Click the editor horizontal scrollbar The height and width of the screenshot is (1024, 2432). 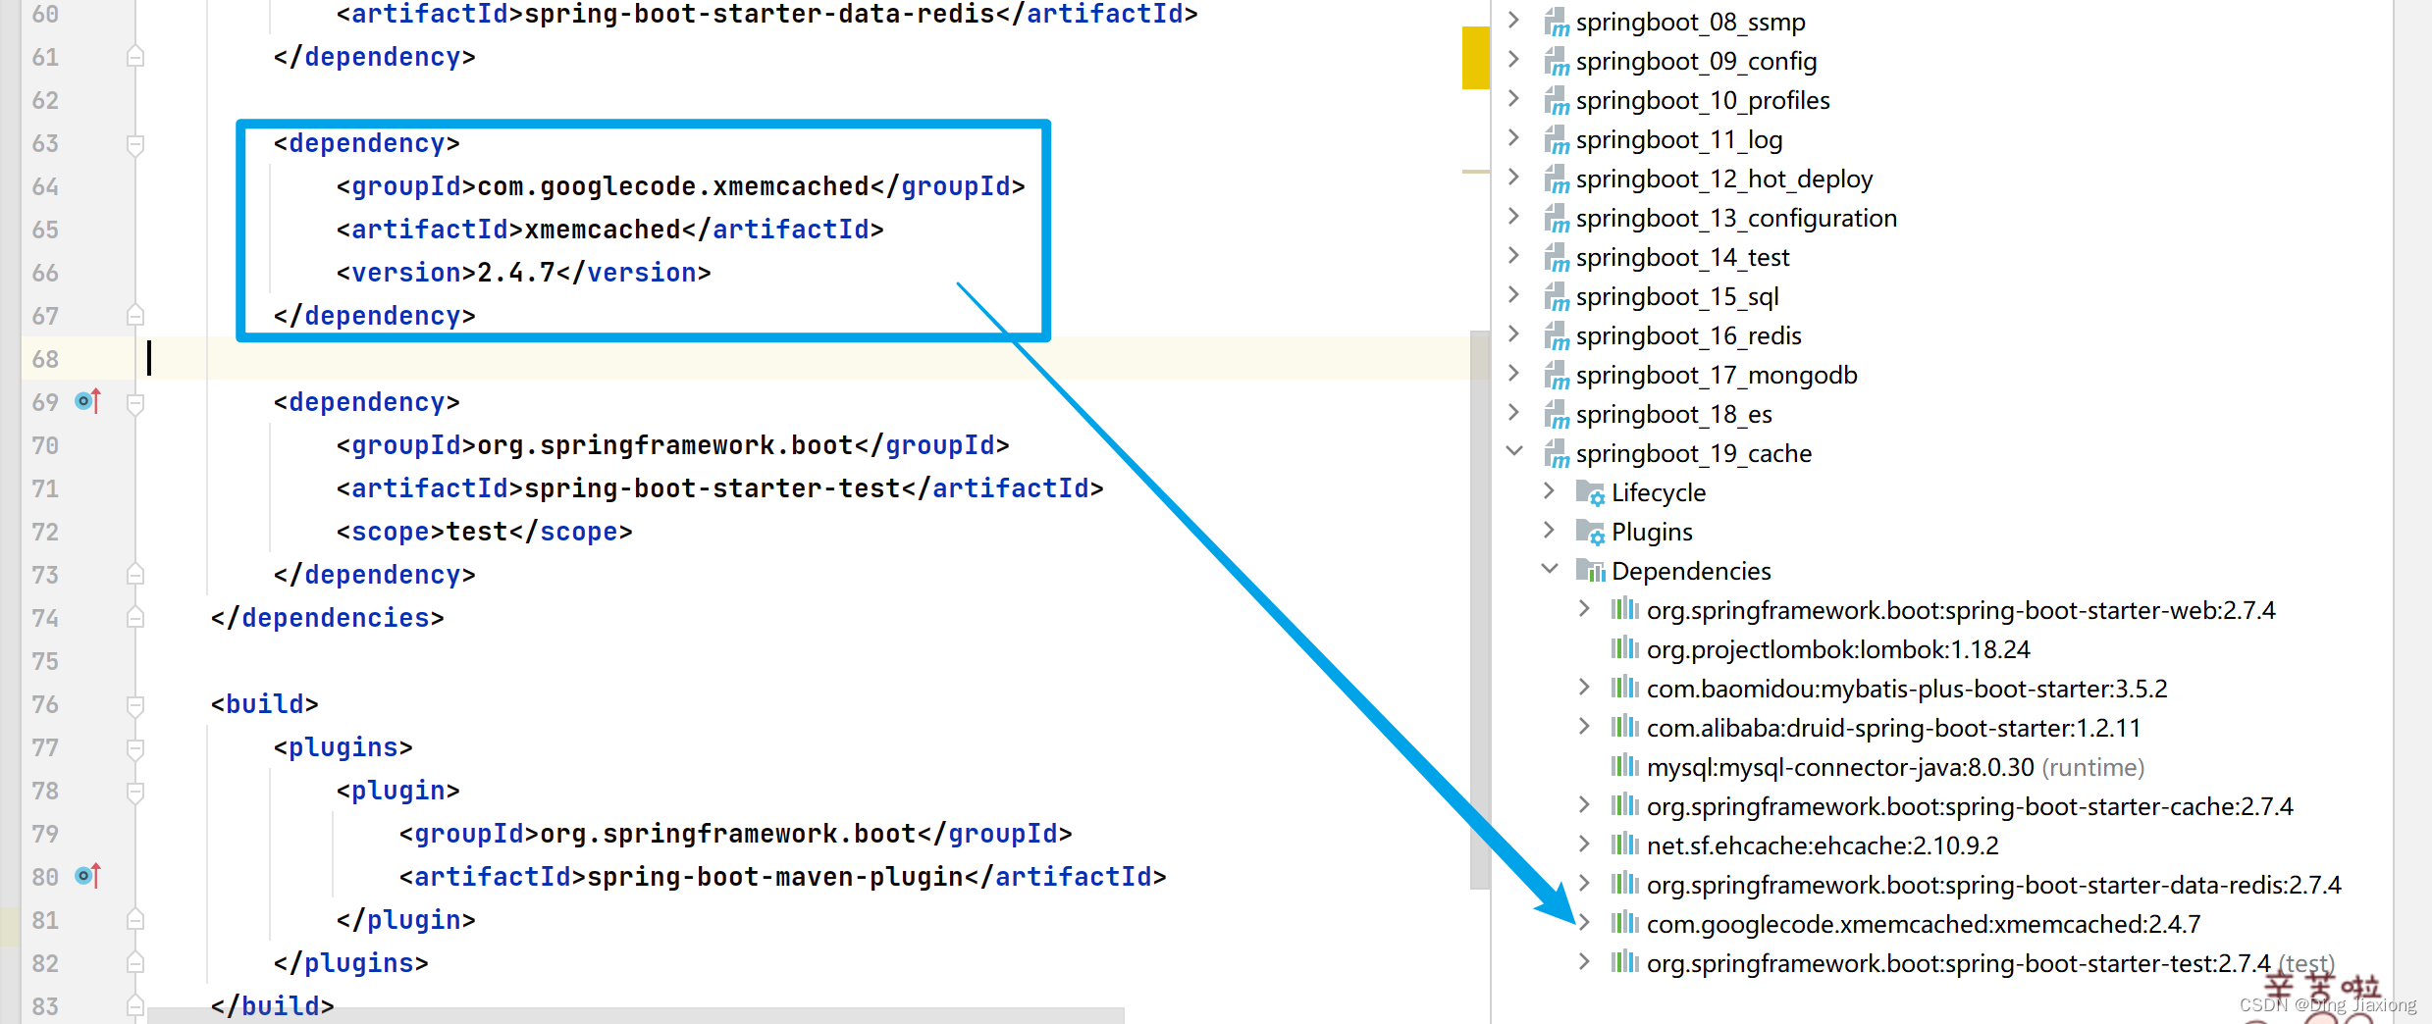(x=636, y=1015)
